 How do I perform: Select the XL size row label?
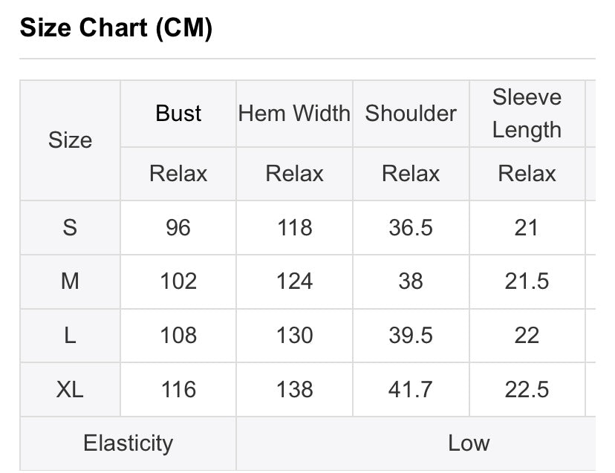click(71, 389)
